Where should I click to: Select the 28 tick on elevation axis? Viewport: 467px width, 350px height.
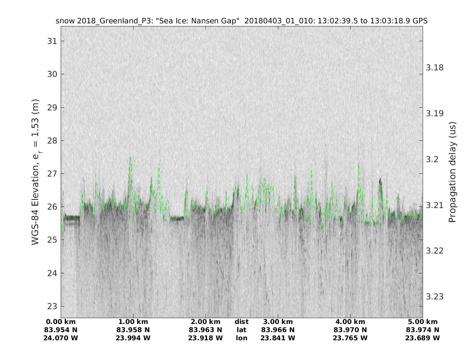(51, 141)
